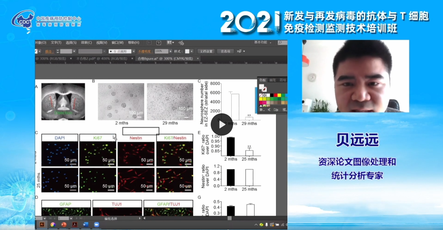Image resolution: width=443 pixels, height=230 pixels.
Task: Click the horizontal scrollbar thumb
Action: coord(229,218)
